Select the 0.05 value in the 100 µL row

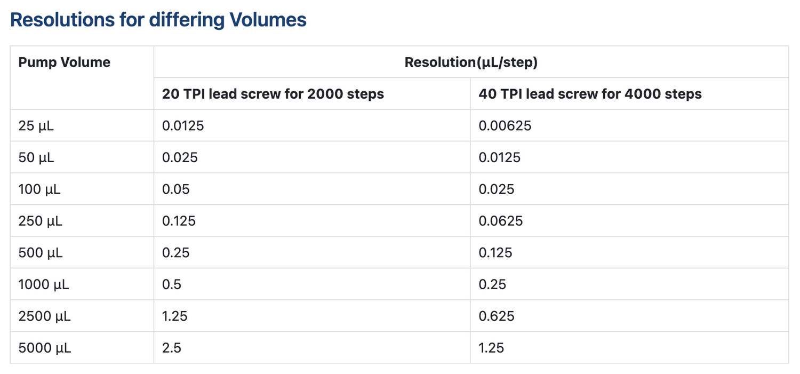(x=175, y=189)
